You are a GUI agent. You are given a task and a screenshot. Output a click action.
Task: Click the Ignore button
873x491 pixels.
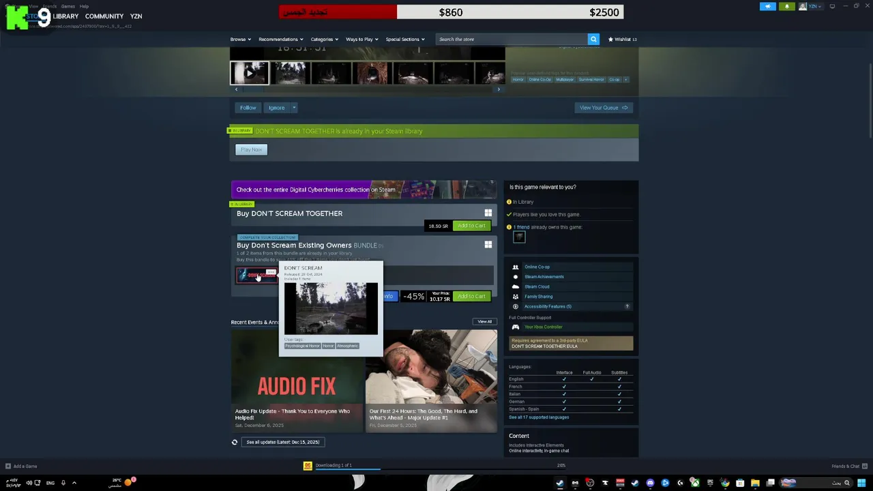[276, 108]
